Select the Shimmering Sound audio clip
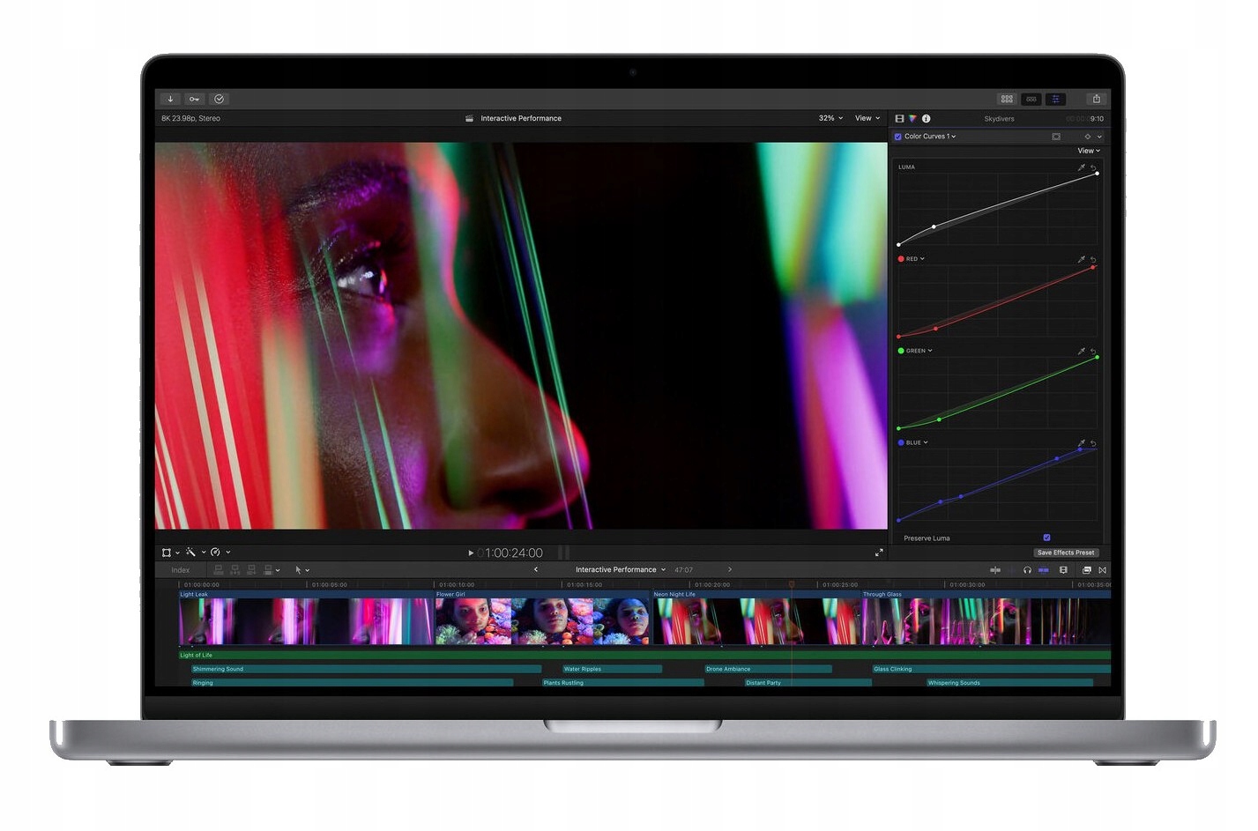Screen dimensions: 1258x831 point(366,669)
